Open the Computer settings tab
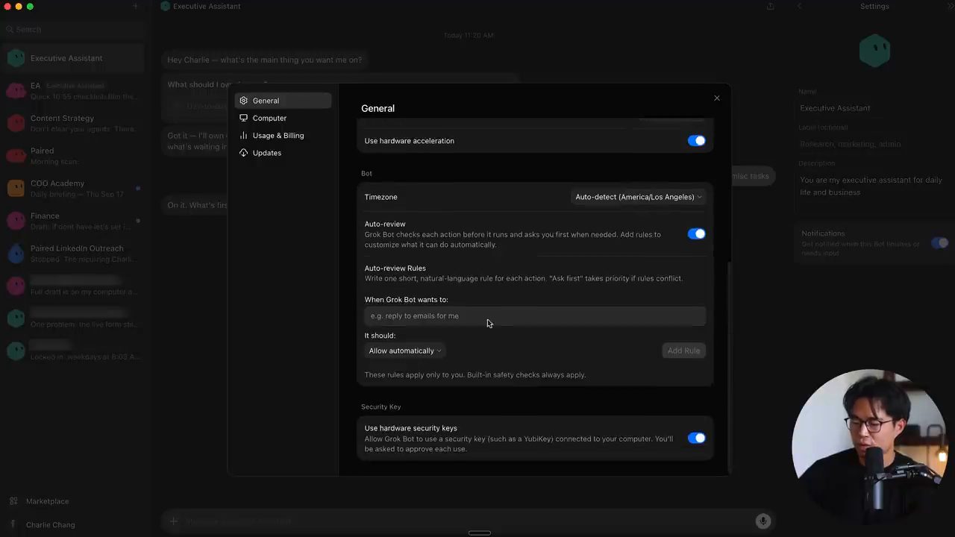Image resolution: width=955 pixels, height=537 pixels. pyautogui.click(x=283, y=118)
